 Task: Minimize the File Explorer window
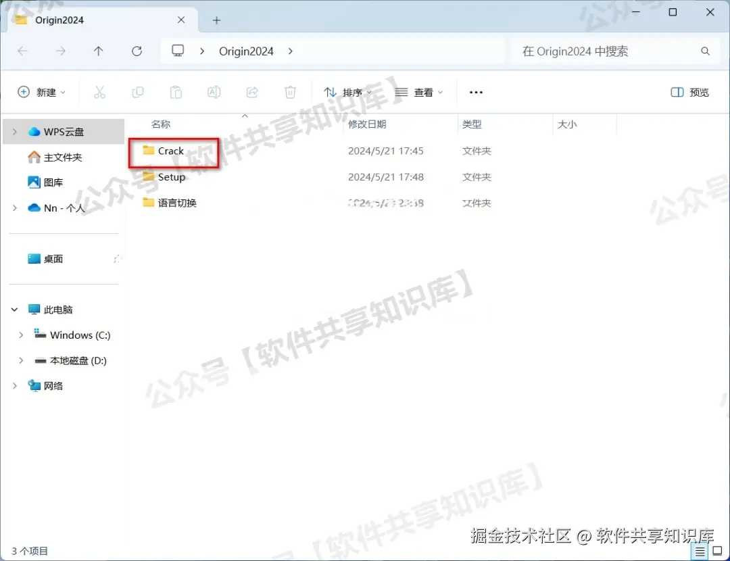636,12
